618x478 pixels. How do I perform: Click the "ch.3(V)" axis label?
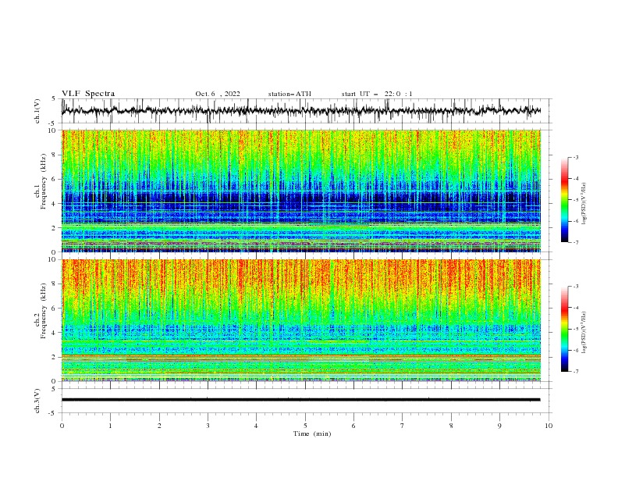(x=37, y=401)
